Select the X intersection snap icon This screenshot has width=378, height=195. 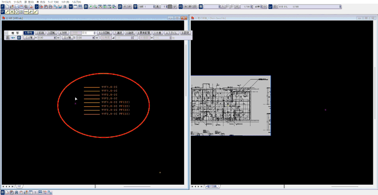[12, 12]
